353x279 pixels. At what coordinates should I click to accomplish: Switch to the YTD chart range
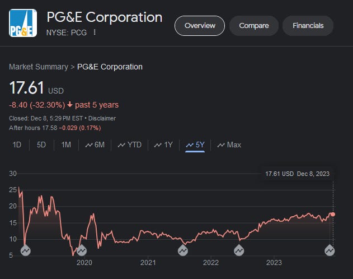click(x=130, y=145)
